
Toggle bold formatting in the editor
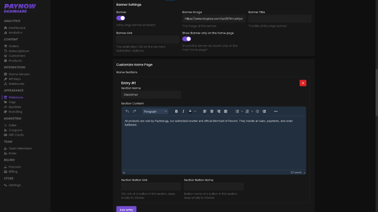point(176,111)
